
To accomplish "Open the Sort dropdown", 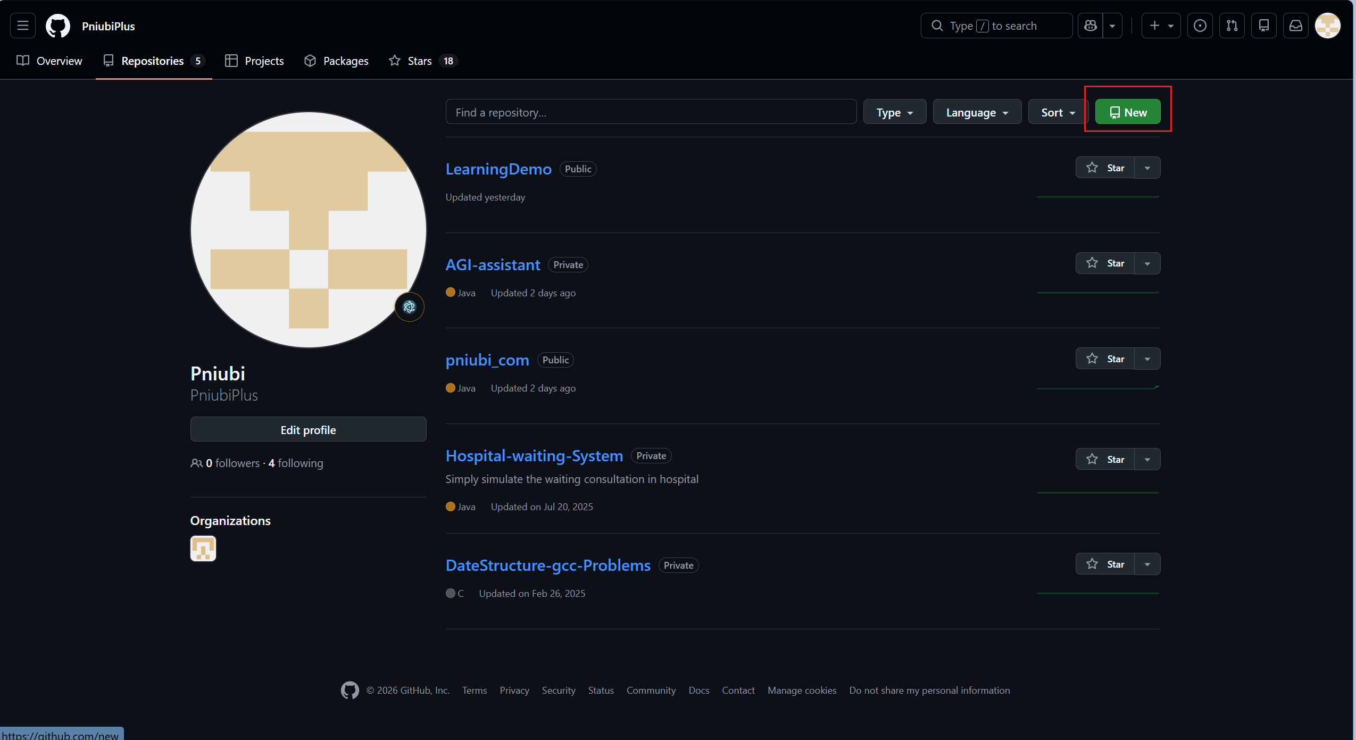I will pyautogui.click(x=1058, y=112).
